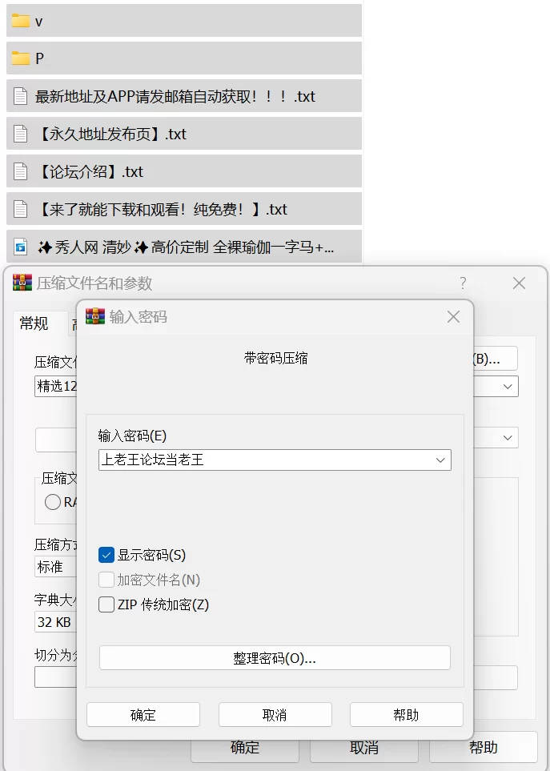550x771 pixels.
Task: Click the 整理密码(O)... button
Action: [275, 658]
